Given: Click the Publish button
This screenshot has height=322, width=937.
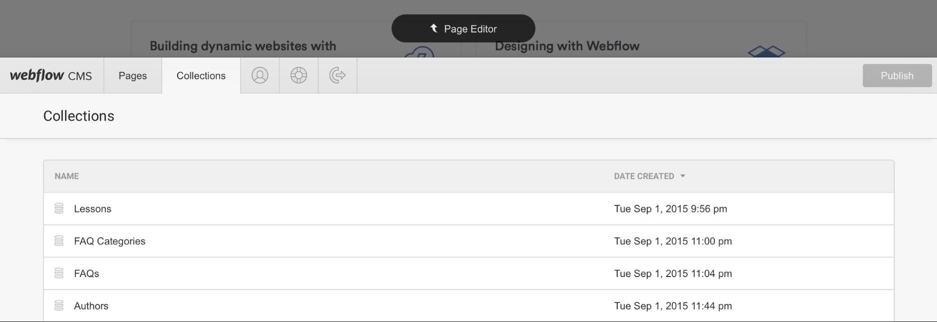Looking at the screenshot, I should [x=897, y=75].
